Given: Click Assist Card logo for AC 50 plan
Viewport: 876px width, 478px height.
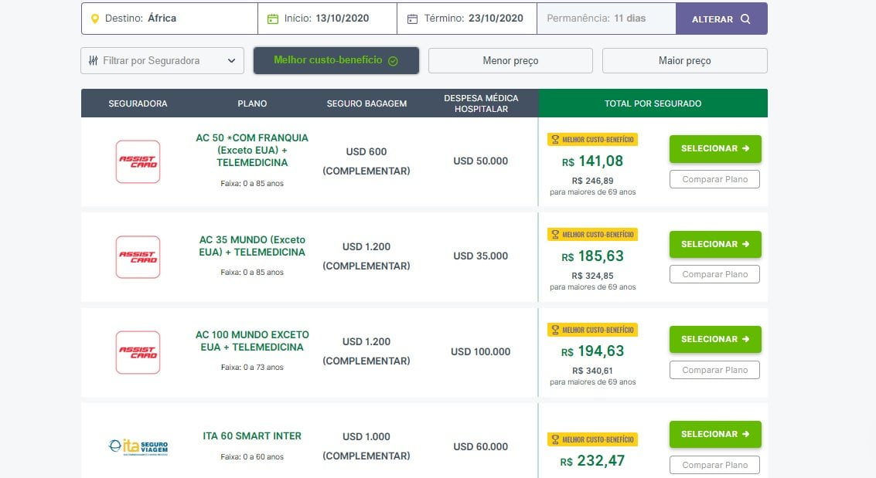Looking at the screenshot, I should (x=138, y=161).
